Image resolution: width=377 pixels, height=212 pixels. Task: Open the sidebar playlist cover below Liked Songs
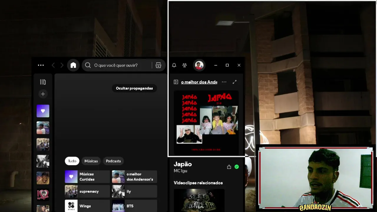point(43,128)
